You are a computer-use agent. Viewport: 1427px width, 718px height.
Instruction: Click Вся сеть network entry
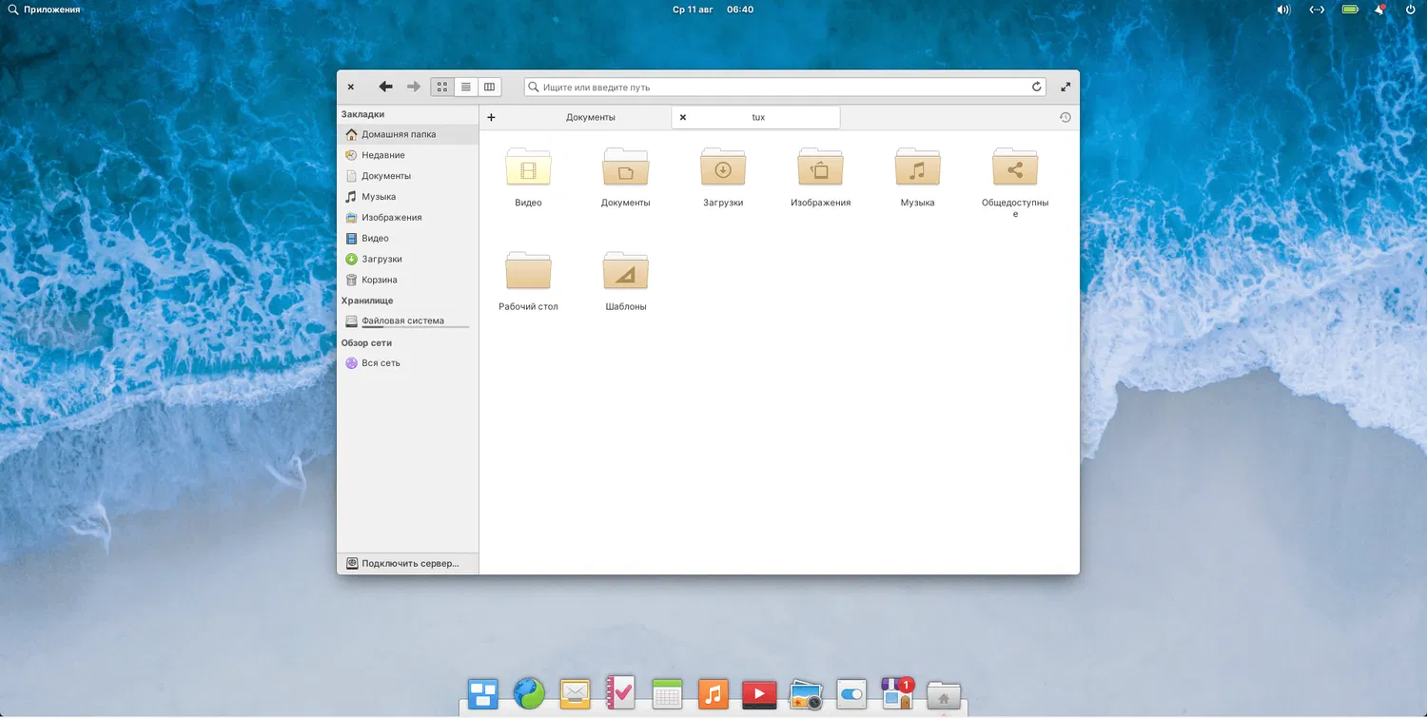pyautogui.click(x=381, y=362)
